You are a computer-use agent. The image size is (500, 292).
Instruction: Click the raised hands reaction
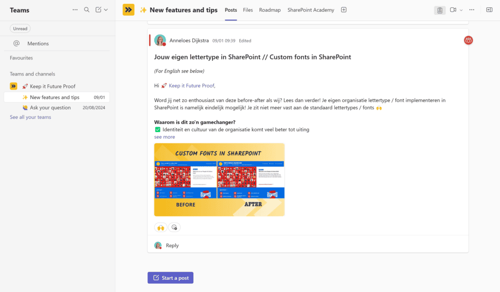(x=161, y=227)
